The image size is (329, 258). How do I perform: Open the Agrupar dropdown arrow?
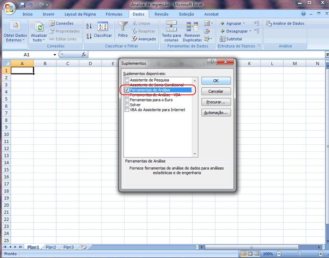[x=243, y=23]
